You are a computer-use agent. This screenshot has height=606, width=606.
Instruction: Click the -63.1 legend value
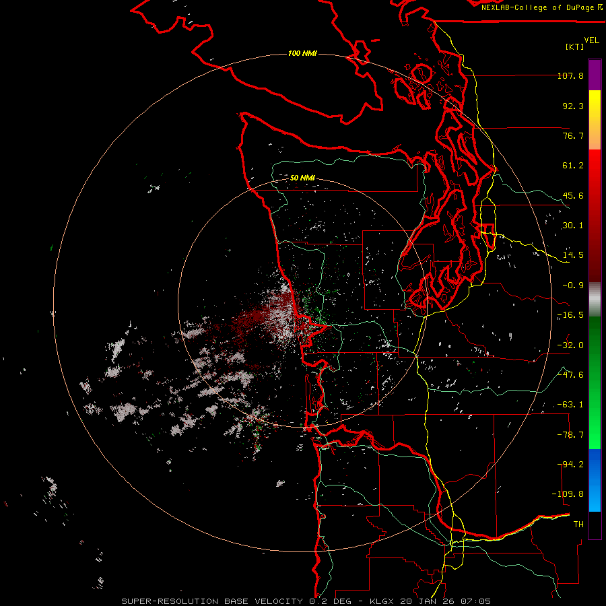click(570, 405)
